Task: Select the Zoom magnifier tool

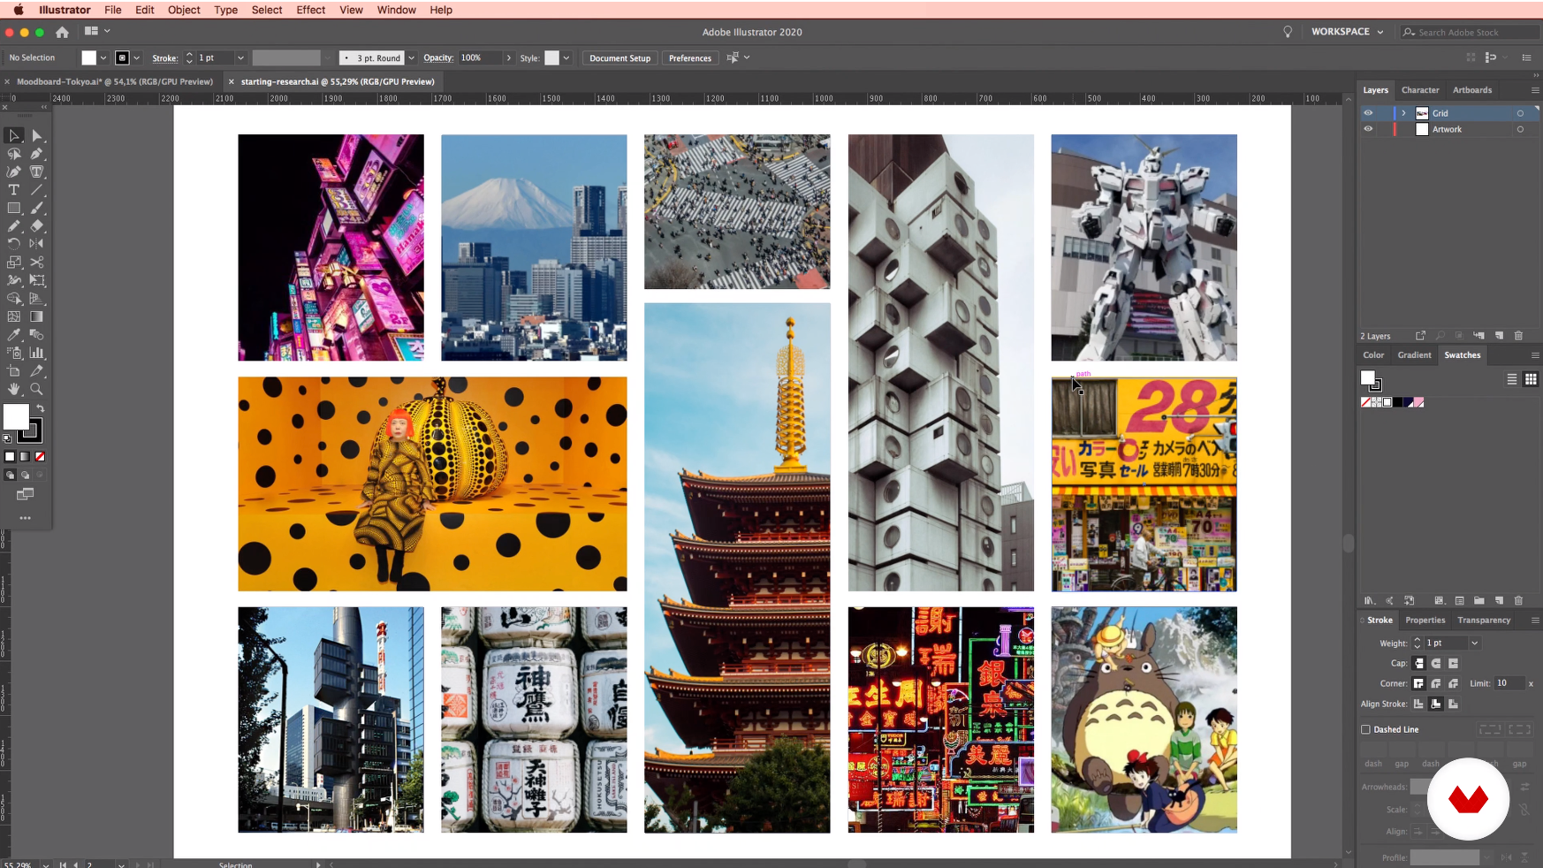Action: pyautogui.click(x=37, y=389)
